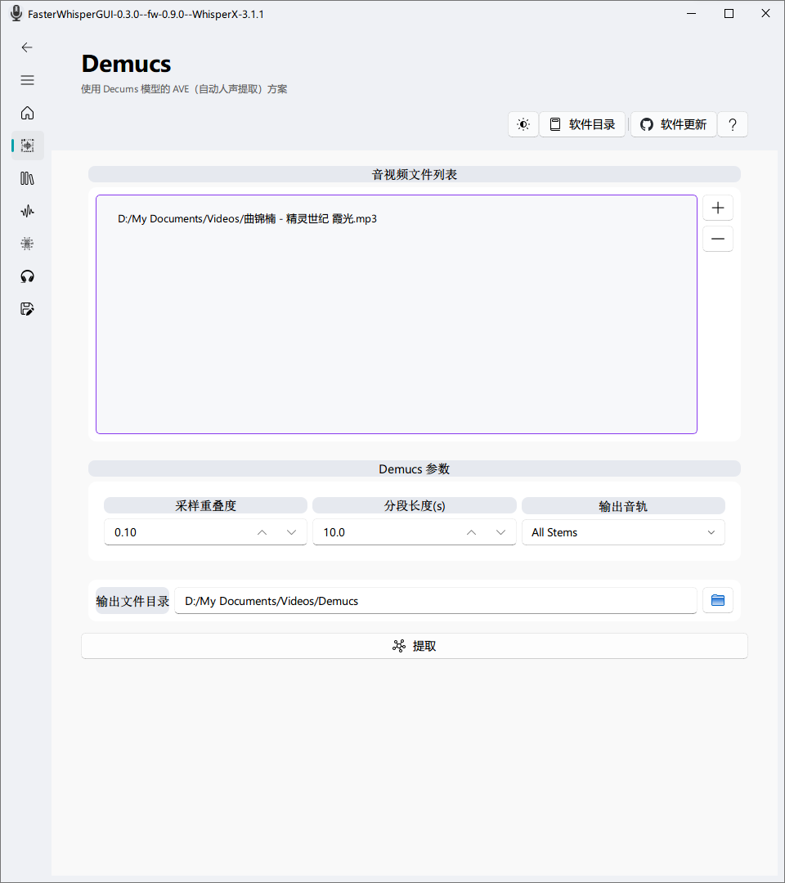This screenshot has height=883, width=785.
Task: Close the FasterWhisperGUI window
Action: click(766, 14)
